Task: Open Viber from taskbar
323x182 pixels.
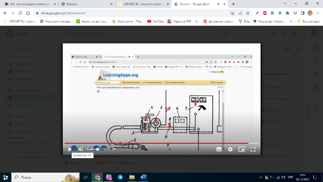Action: click(x=109, y=177)
